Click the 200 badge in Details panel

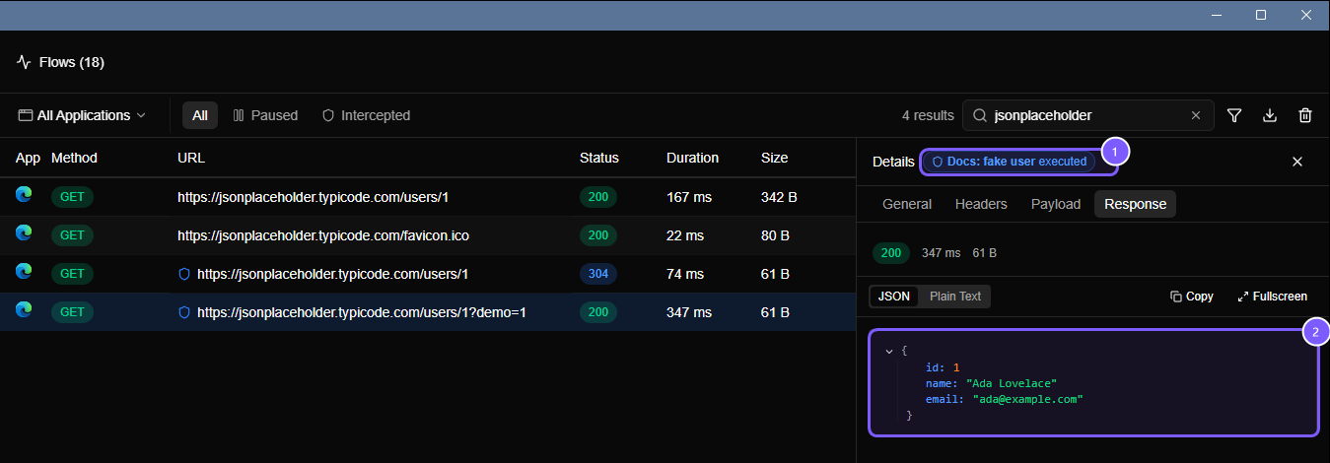pyautogui.click(x=891, y=253)
